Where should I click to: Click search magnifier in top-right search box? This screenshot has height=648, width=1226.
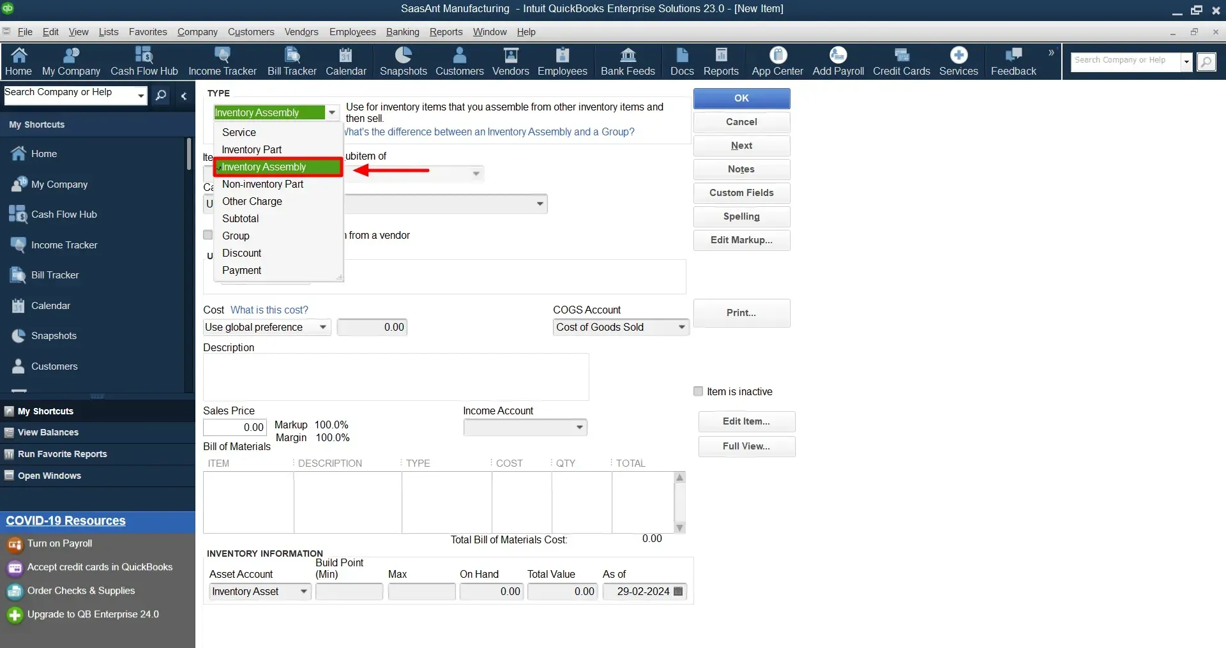[1206, 62]
